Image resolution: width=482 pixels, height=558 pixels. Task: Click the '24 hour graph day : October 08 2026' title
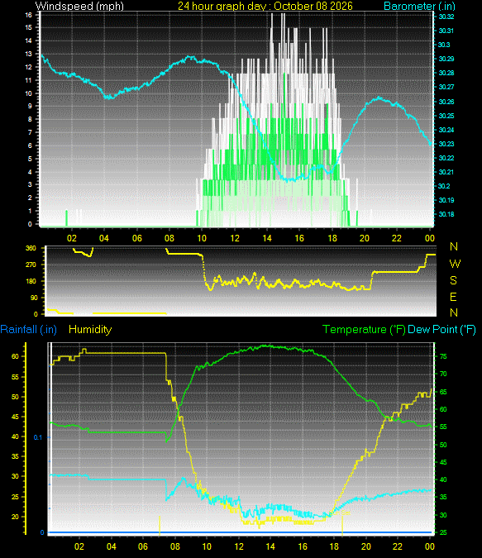pyautogui.click(x=265, y=6)
